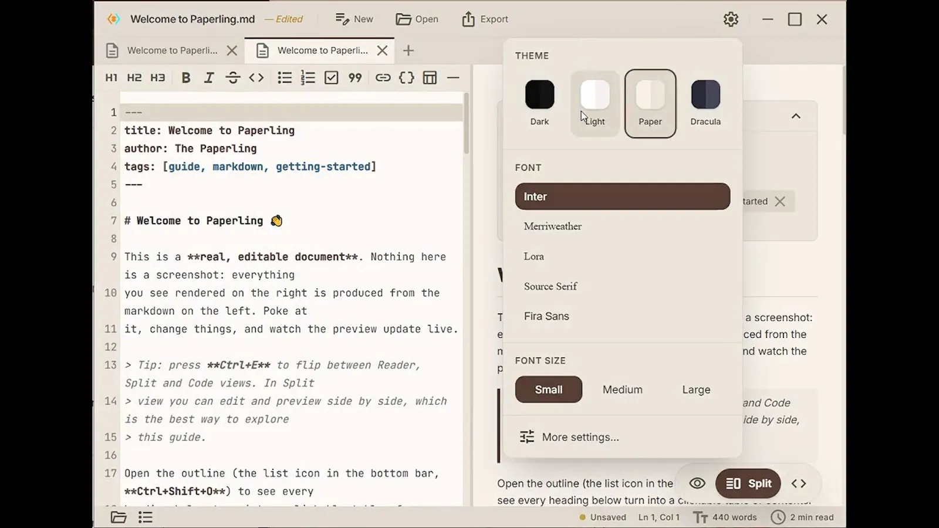This screenshot has width=939, height=528.
Task: Open a file with Open button
Action: [417, 19]
